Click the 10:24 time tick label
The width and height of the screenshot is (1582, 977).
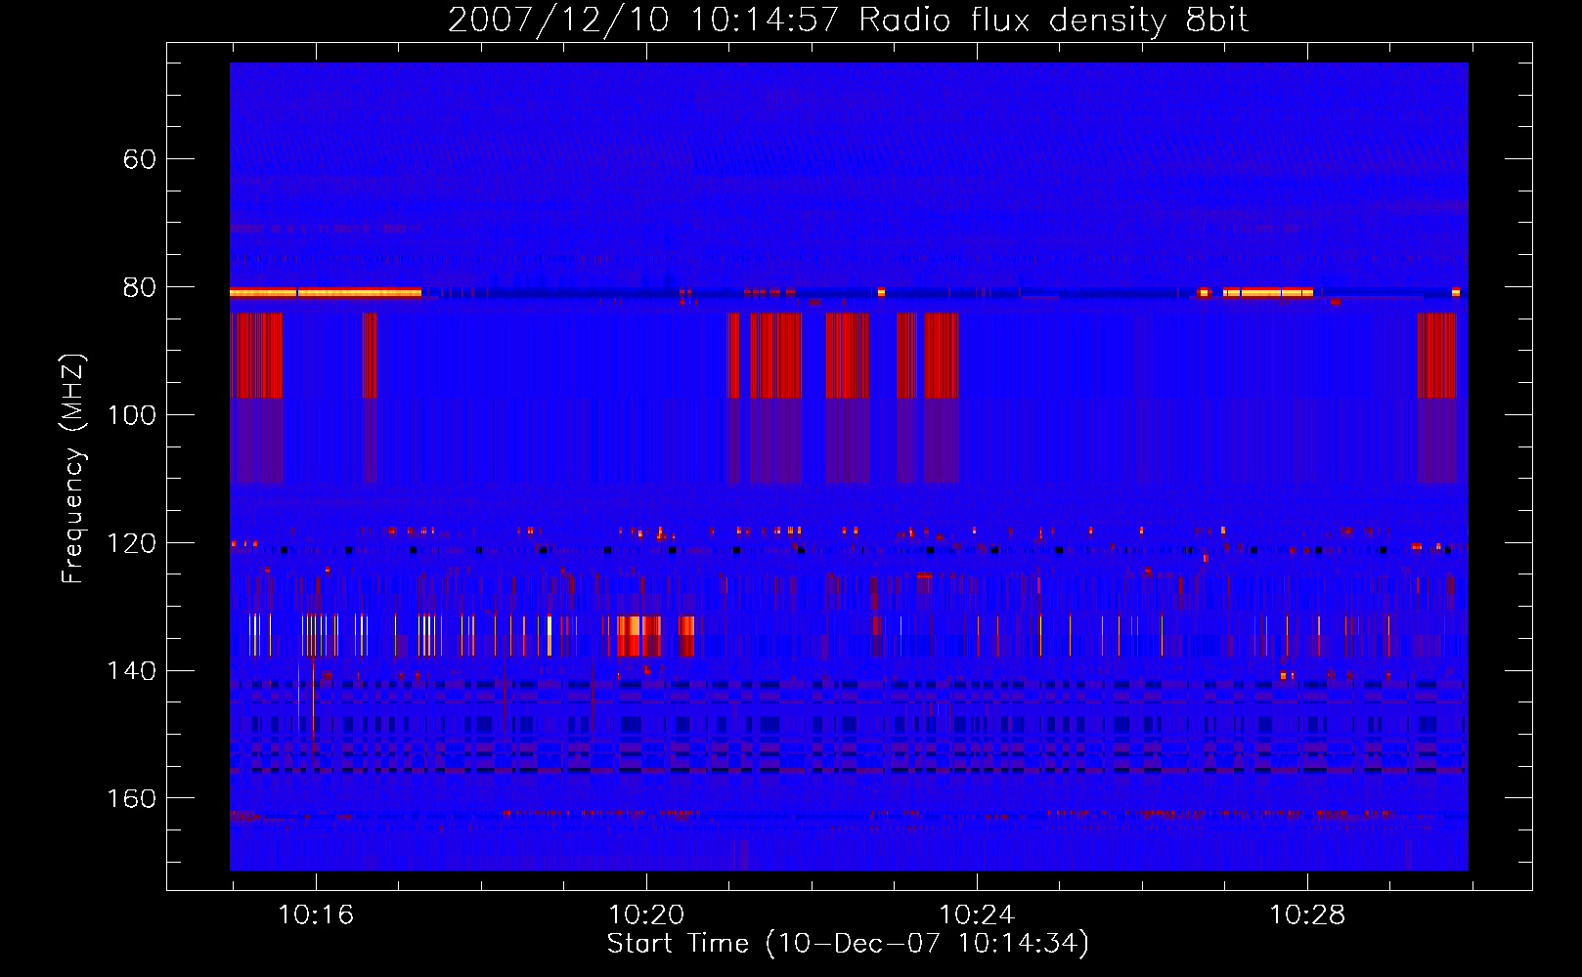(977, 915)
